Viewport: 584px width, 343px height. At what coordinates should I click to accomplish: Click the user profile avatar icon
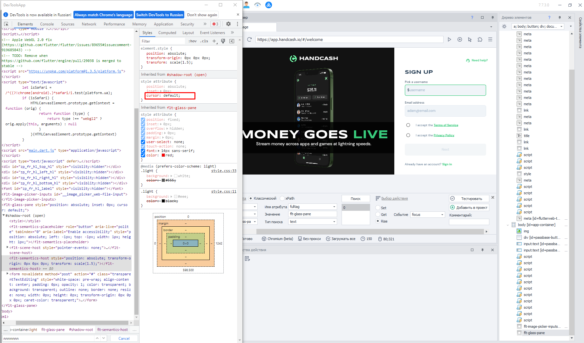pyautogui.click(x=247, y=5)
